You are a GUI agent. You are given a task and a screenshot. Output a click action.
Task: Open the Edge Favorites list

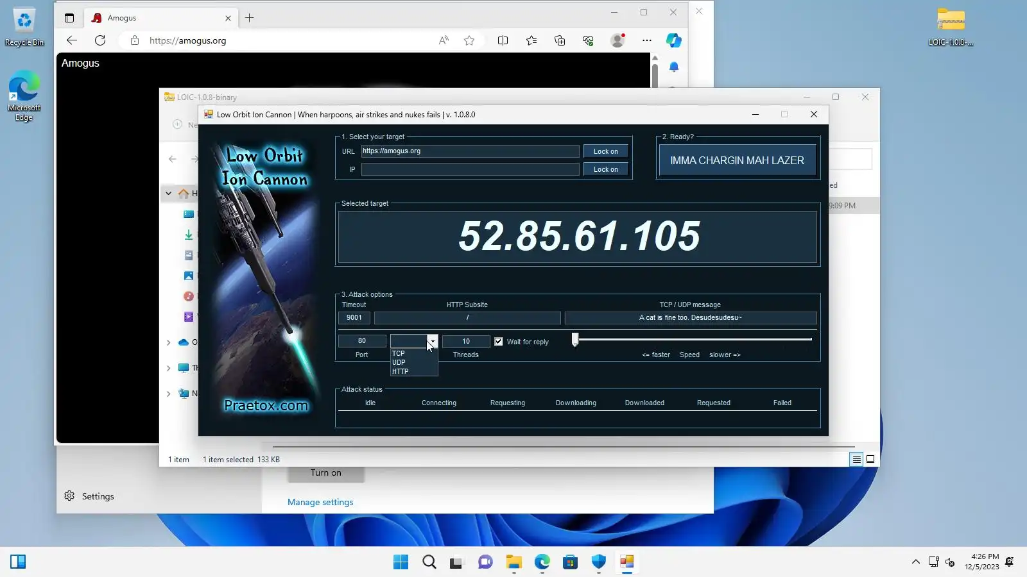531,40
